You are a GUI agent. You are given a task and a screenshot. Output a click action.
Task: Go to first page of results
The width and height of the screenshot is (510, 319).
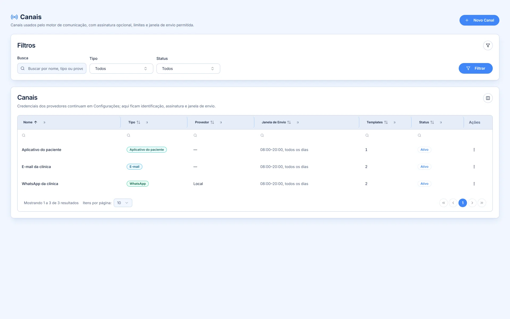click(x=443, y=203)
